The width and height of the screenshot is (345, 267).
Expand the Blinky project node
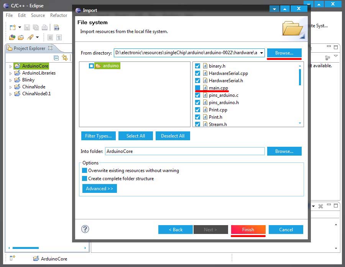[x=10, y=80]
